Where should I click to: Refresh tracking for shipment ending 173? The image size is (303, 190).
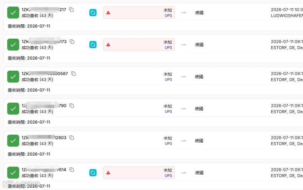(x=93, y=45)
